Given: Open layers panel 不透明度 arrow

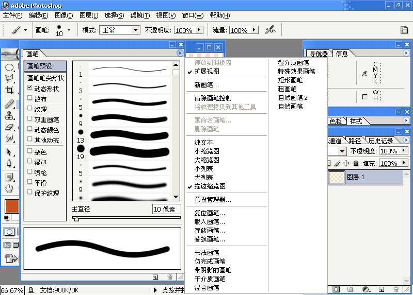Looking at the screenshot, I should 404,150.
